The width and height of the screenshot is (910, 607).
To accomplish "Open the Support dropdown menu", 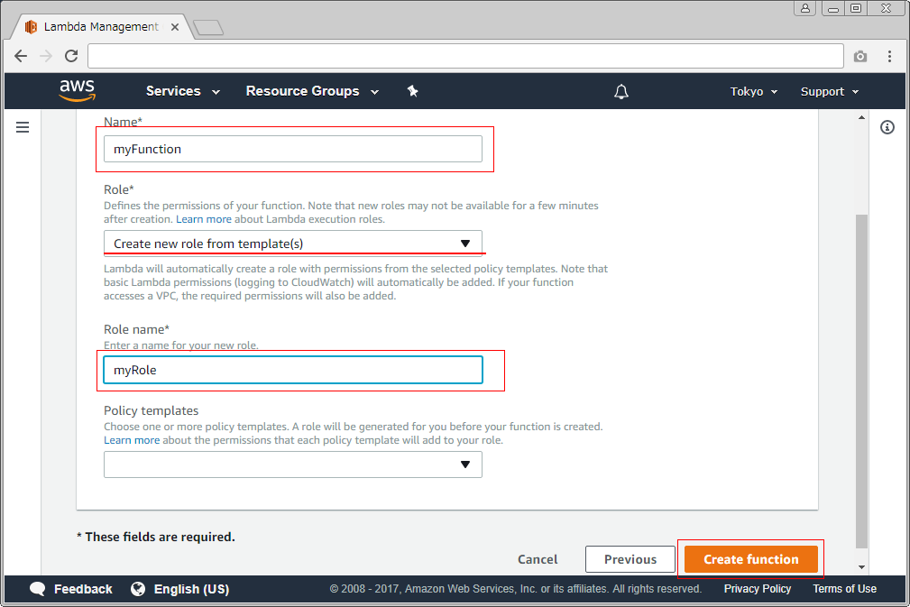I will [830, 92].
